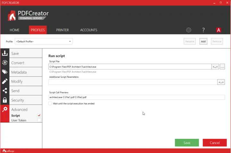Viewport: 231px width, 153px height.
Task: Check Wait until script execution has ended
Action: 50,103
